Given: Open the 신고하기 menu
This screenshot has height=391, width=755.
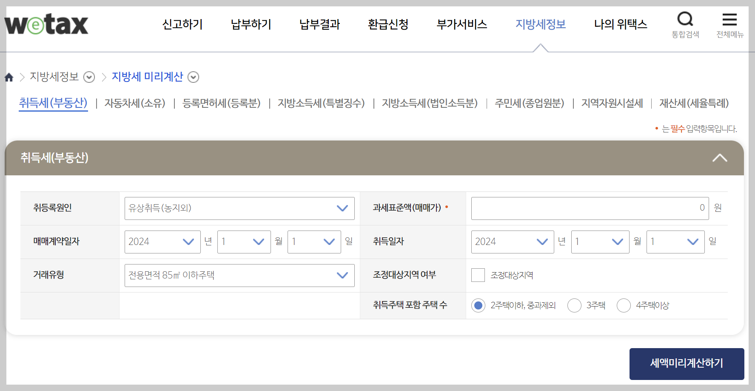Looking at the screenshot, I should tap(182, 24).
